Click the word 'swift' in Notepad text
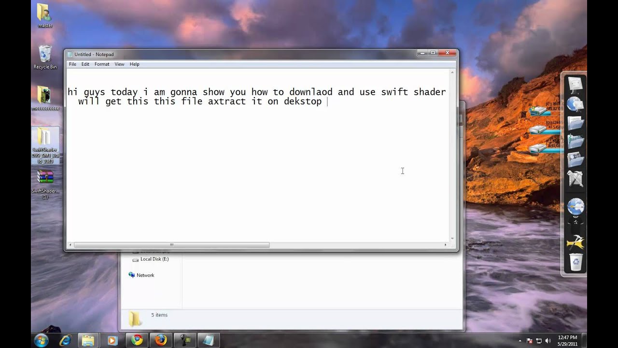Screen dimensions: 618x348 [394, 92]
